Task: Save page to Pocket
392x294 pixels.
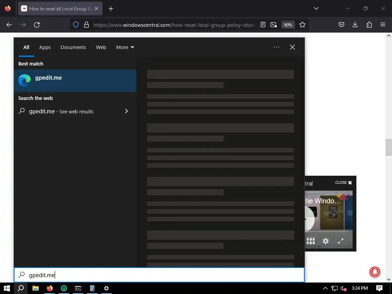Action: [341, 24]
